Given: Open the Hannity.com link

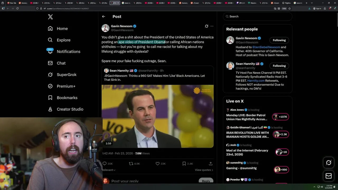Looking at the screenshot, I should (x=256, y=80).
